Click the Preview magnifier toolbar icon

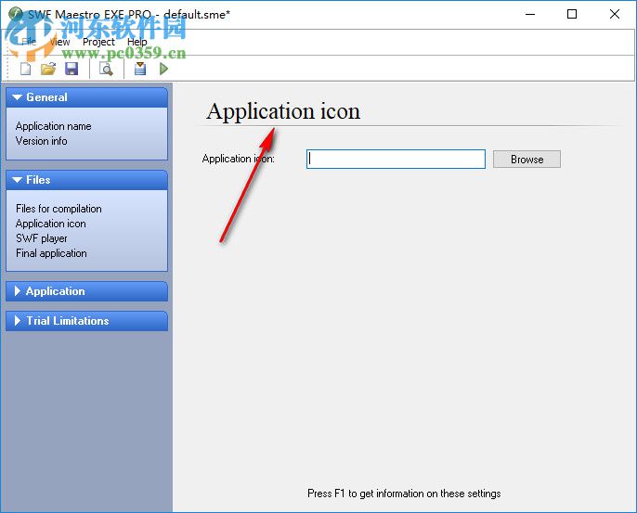coord(106,69)
